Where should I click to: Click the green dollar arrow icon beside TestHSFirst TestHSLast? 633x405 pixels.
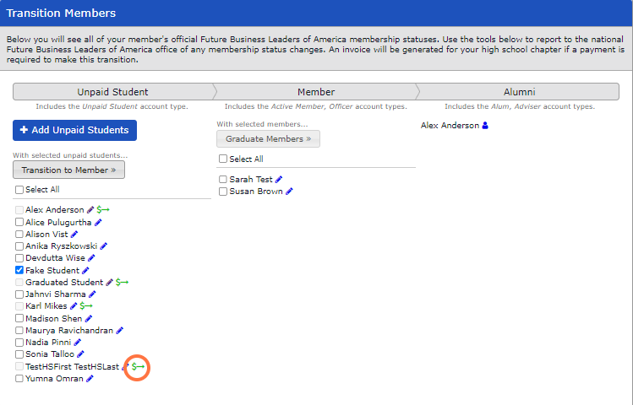(x=138, y=367)
